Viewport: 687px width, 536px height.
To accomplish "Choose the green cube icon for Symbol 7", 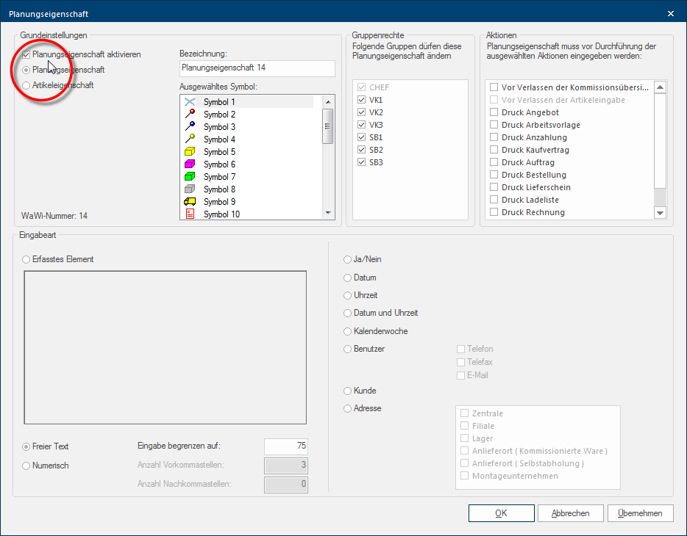I will tap(191, 177).
